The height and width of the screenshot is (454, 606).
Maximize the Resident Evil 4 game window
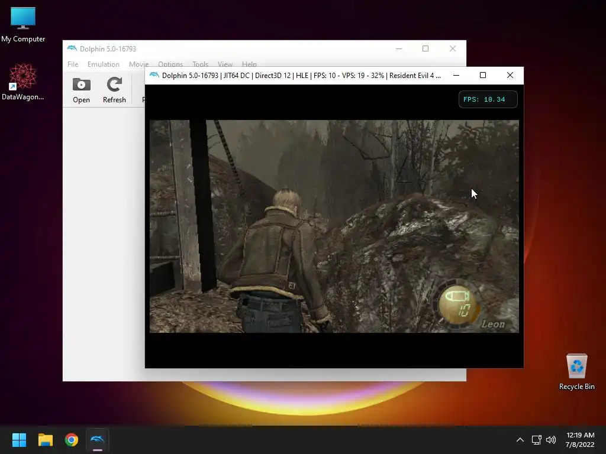483,75
